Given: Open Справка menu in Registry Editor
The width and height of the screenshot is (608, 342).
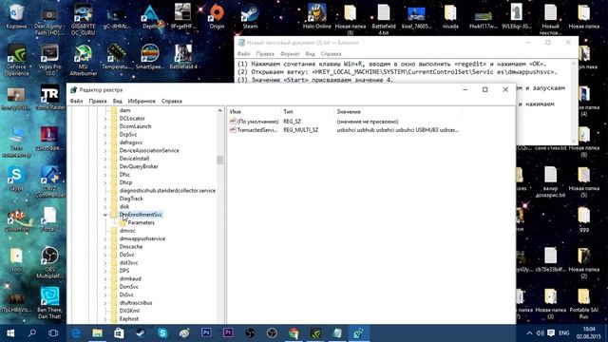Looking at the screenshot, I should [171, 101].
